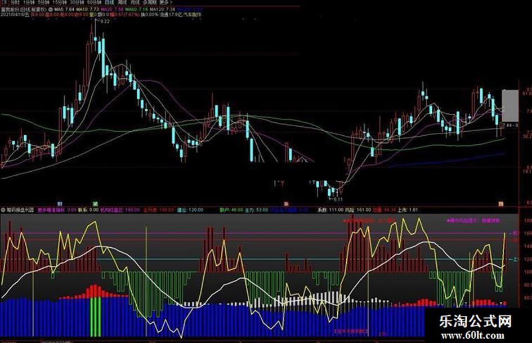Open the indicator settings circle icon beside MA5
The image size is (532, 343).
(51, 10)
